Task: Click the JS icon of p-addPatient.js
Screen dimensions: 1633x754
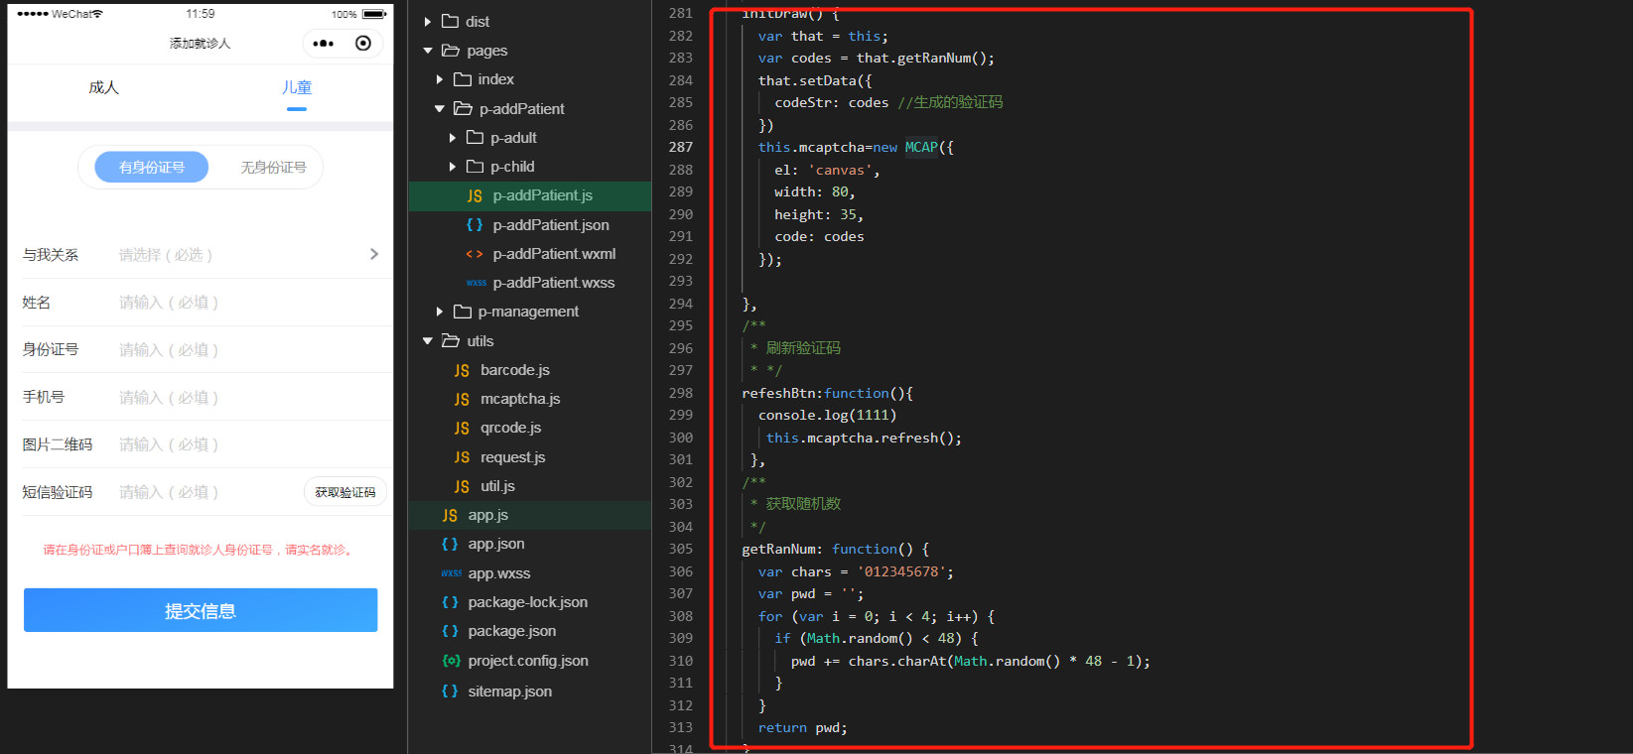Action: (x=475, y=196)
